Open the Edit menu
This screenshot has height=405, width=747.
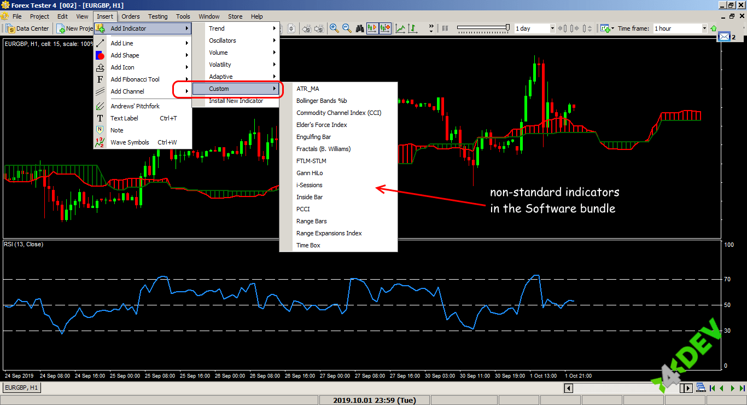click(62, 16)
